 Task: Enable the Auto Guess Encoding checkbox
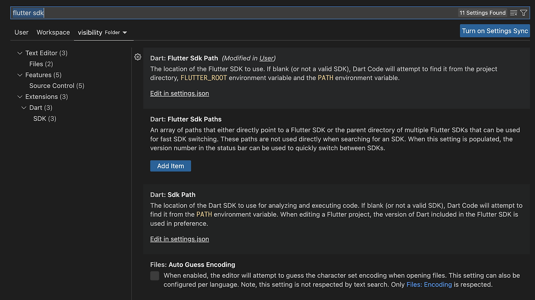pyautogui.click(x=155, y=276)
